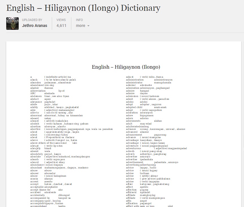
Task: Click the entry "admiral almirante"
Action: [x=138, y=85]
